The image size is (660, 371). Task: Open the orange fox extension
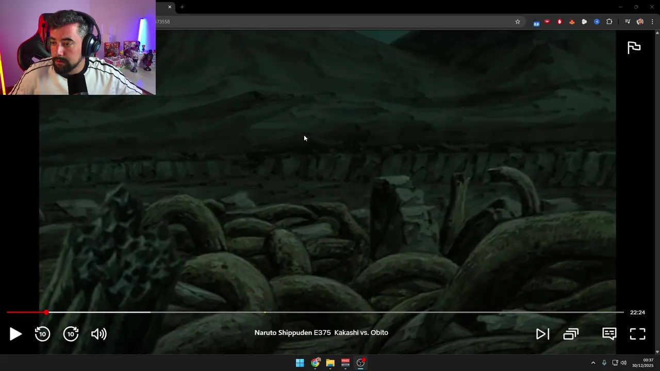(572, 22)
